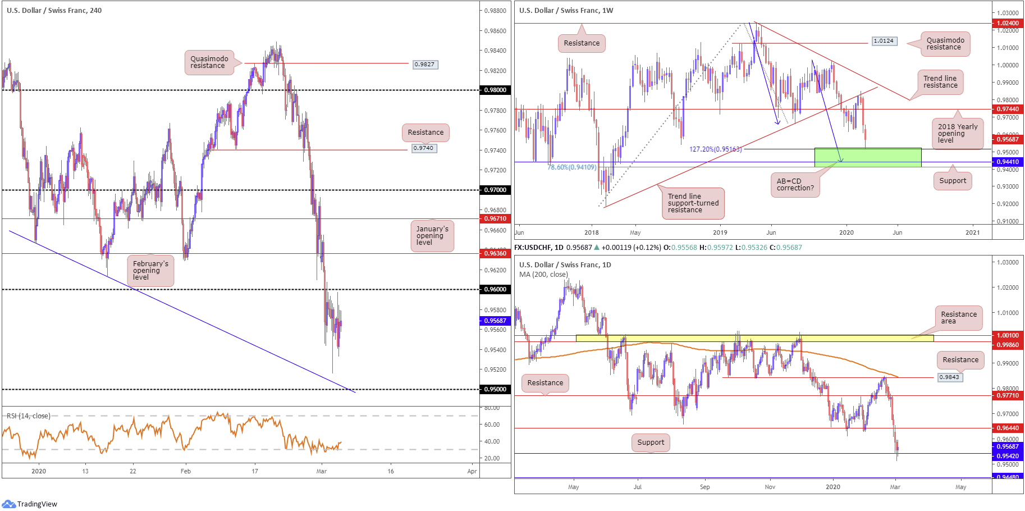Click the 0.94410 blue price tag

[1008, 162]
